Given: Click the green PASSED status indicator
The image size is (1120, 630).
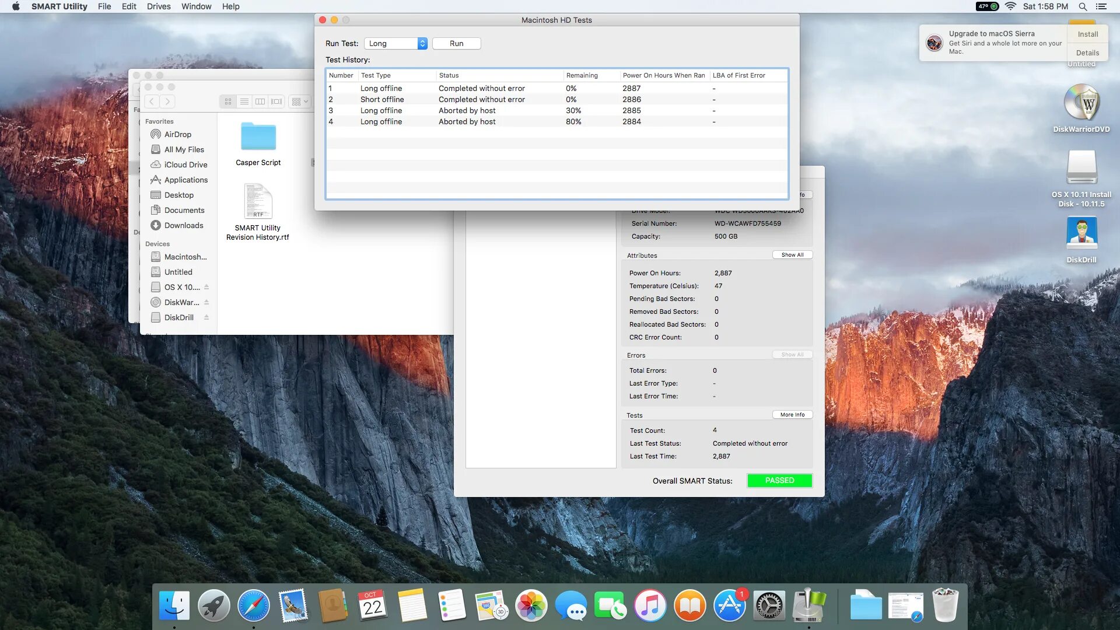Looking at the screenshot, I should tap(779, 481).
